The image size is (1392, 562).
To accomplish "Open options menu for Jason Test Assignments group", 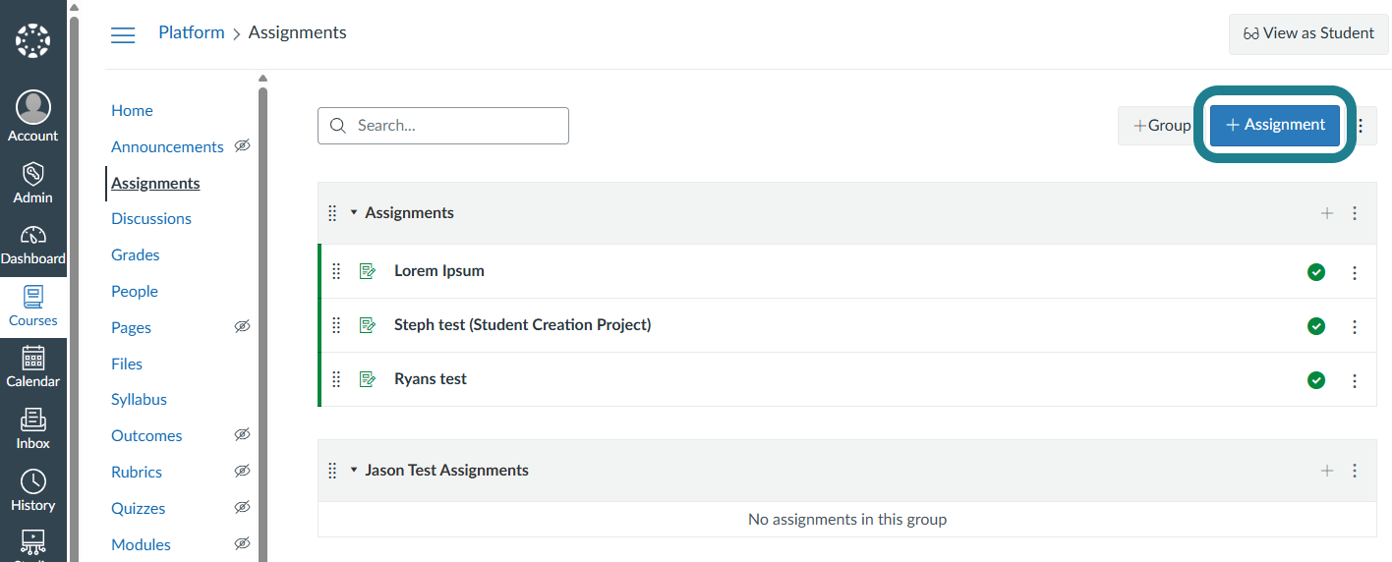I will coord(1355,471).
